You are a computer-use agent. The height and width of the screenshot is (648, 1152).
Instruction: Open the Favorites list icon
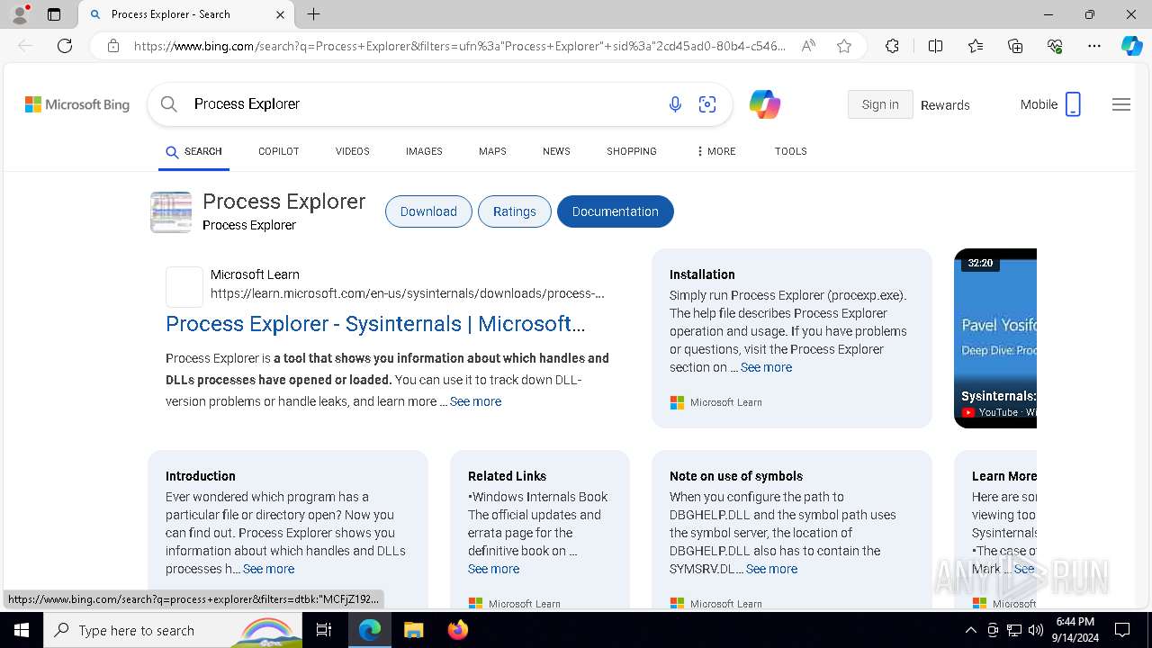[x=976, y=46]
